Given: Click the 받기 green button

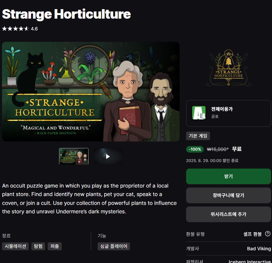Looking at the screenshot, I should click(x=228, y=176).
